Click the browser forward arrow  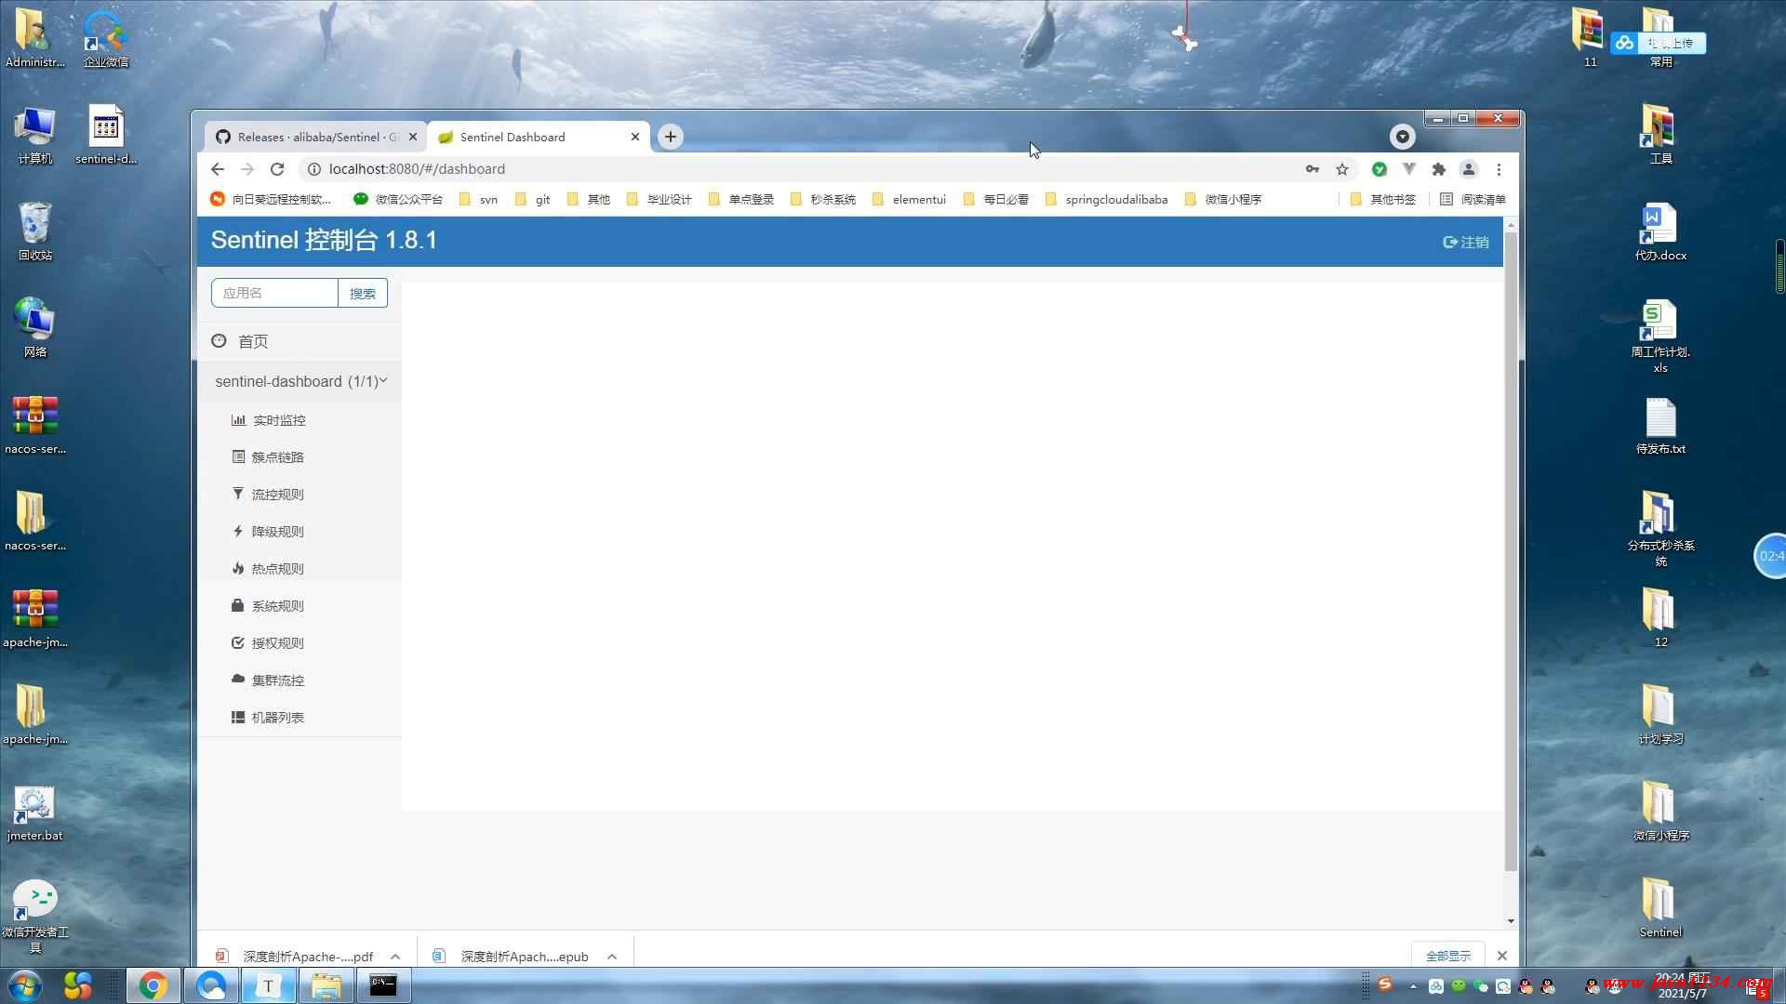click(x=247, y=169)
